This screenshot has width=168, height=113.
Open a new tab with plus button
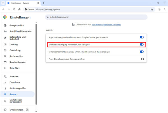click(x=43, y=3)
